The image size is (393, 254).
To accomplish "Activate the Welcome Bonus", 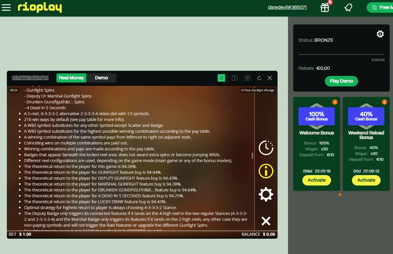I will point(317,180).
